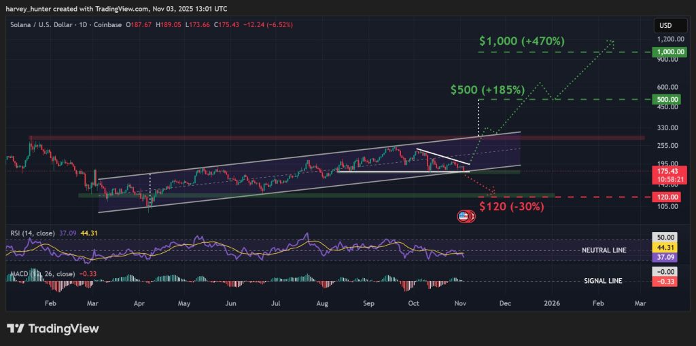The image size is (696, 346).
Task: Click the 2026 marker on time axis
Action: coord(552,304)
